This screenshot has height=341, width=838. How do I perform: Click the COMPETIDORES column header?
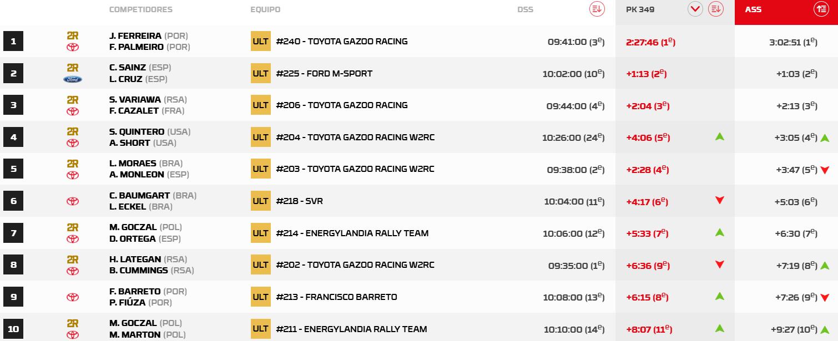coord(141,9)
